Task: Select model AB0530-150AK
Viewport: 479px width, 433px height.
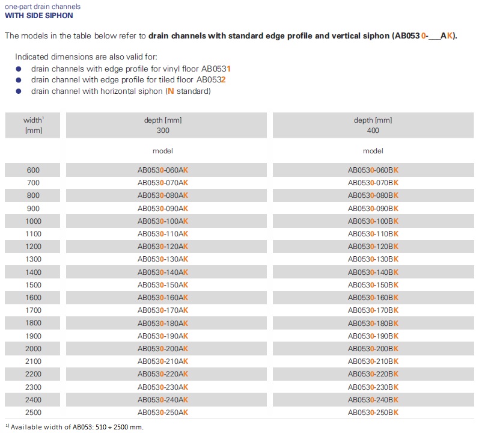Action: (163, 285)
